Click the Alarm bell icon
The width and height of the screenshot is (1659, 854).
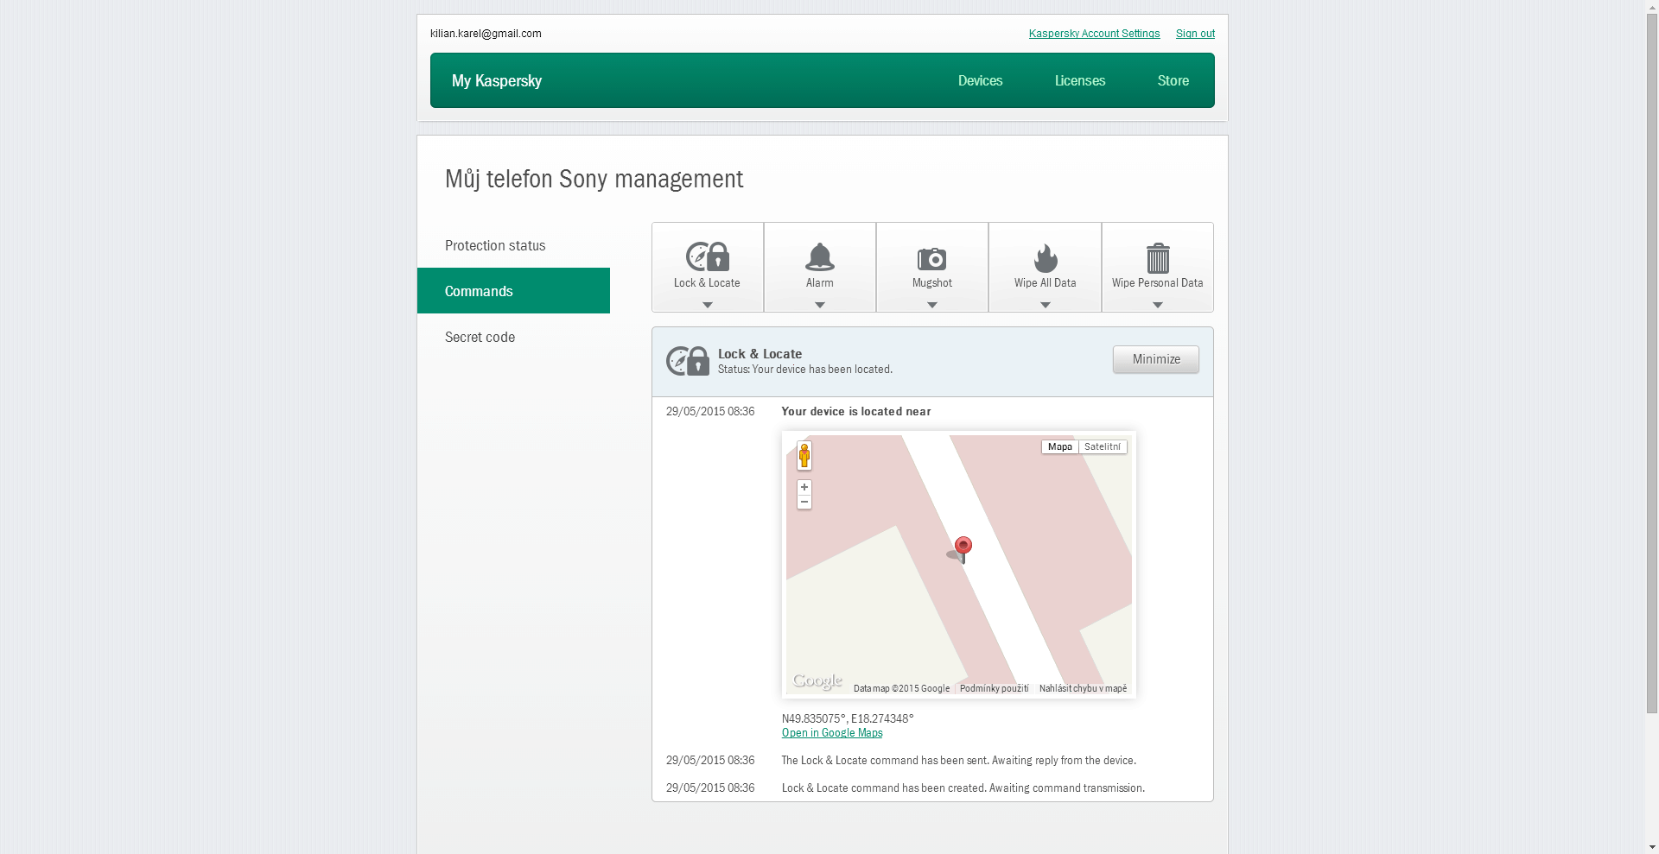(820, 256)
